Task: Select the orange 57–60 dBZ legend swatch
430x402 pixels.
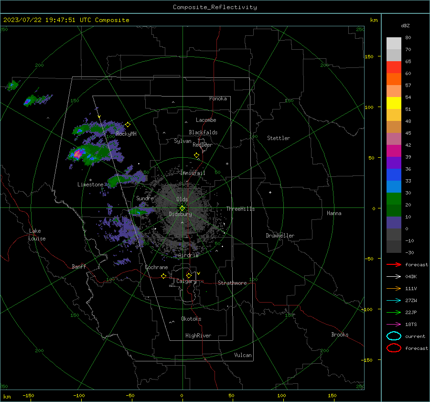Action: [x=394, y=79]
